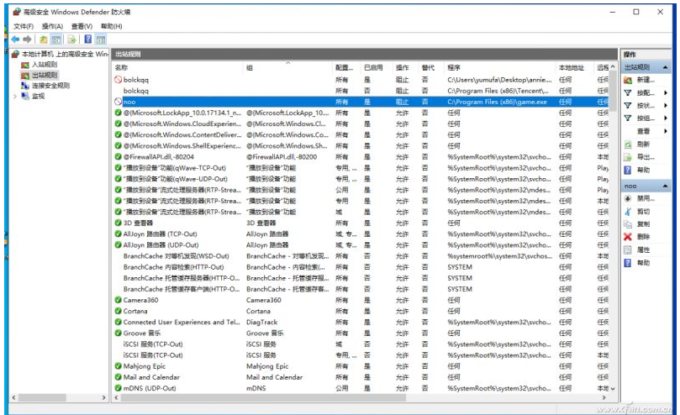Viewport: 680px width, 415px height.
Task: Select the Mahjong Epic rule
Action: (x=361, y=366)
